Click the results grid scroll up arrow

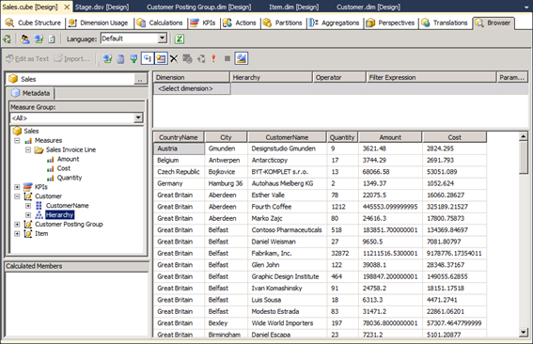(524, 136)
